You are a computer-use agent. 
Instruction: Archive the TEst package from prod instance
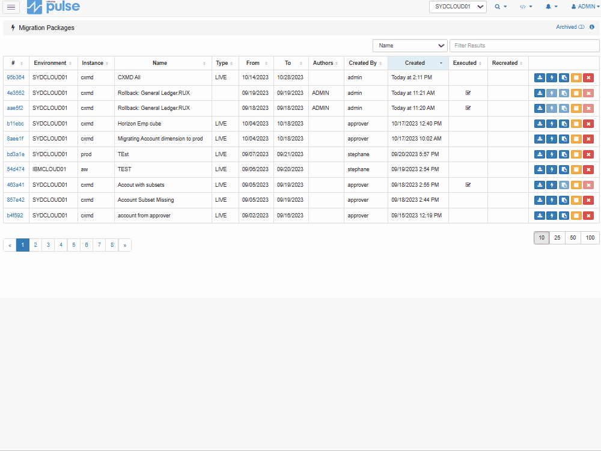(x=576, y=154)
